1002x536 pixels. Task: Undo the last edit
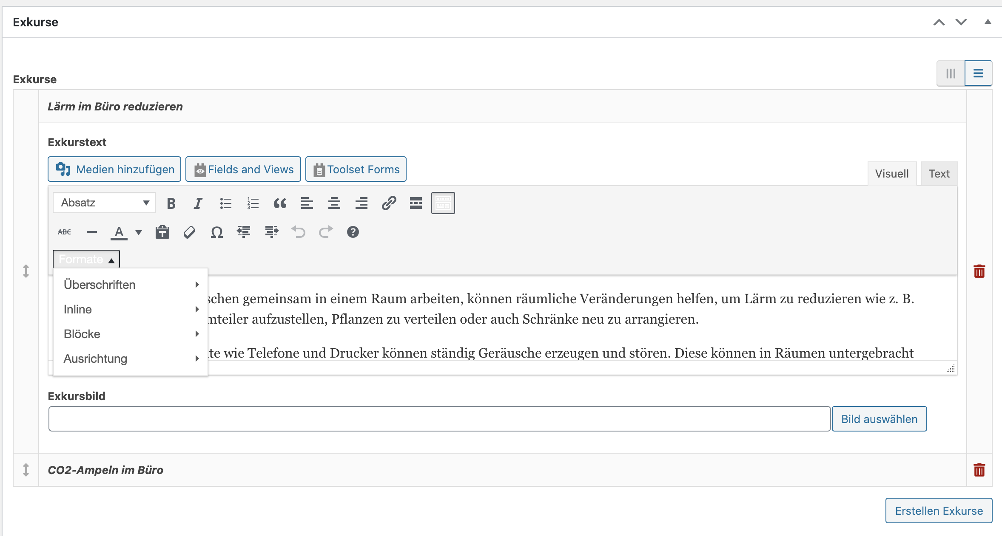(x=299, y=232)
